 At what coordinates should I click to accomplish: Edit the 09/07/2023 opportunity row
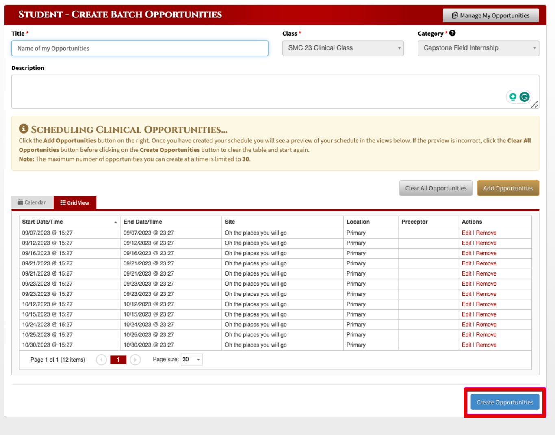pos(466,233)
